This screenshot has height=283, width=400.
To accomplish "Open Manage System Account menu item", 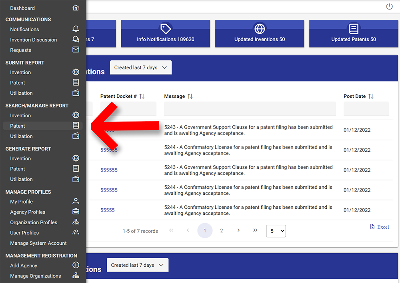I will (x=38, y=243).
